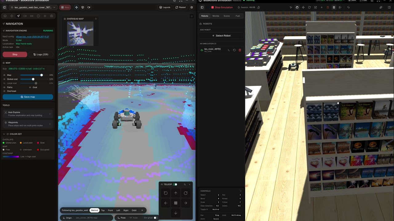Toggle Paths overlay visibility eye

tap(4, 87)
